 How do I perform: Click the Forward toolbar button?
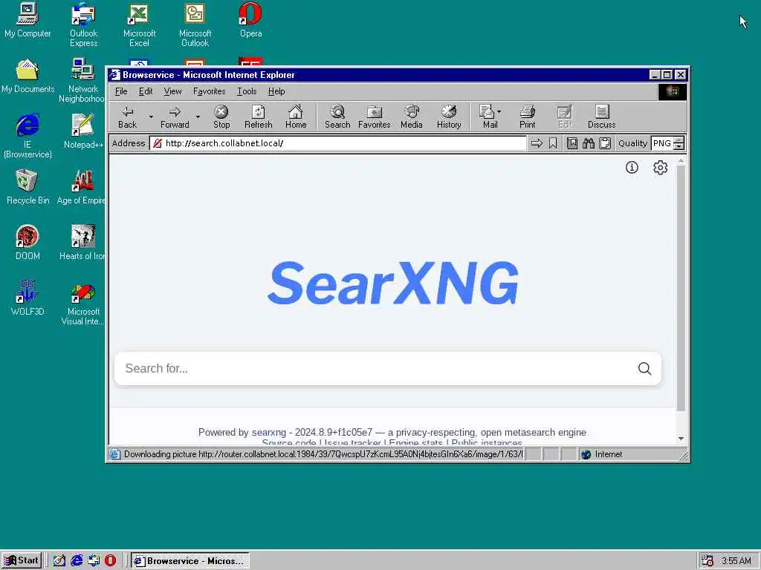[x=175, y=117]
